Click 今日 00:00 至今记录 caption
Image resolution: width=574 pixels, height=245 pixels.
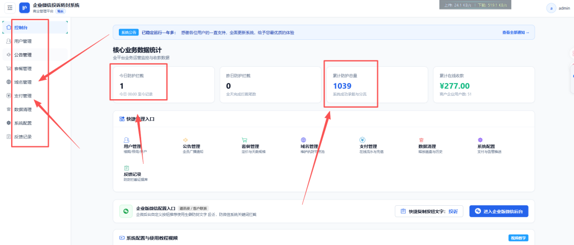(x=136, y=94)
